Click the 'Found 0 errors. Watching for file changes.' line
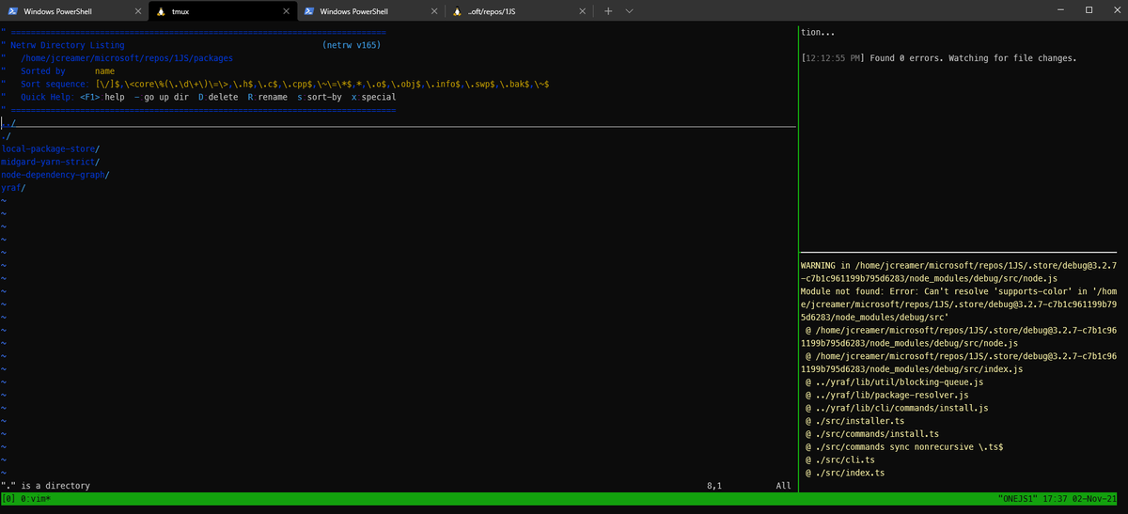This screenshot has height=514, width=1128. tap(973, 57)
